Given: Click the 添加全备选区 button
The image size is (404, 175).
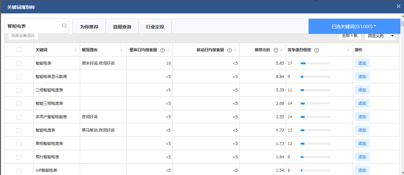Looking at the screenshot, I should pos(23,36).
